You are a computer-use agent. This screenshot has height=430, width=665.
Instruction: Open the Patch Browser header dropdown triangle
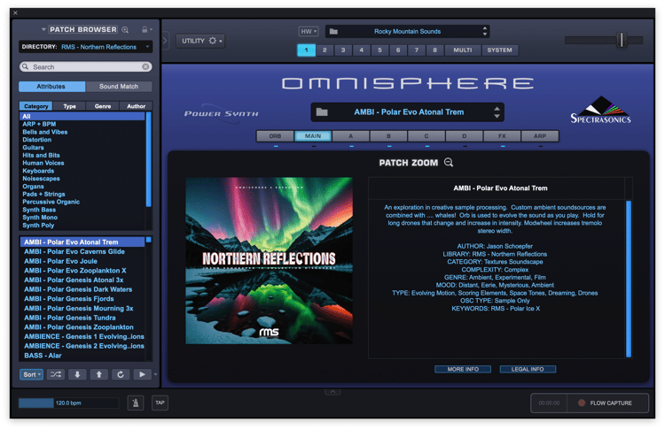pos(43,29)
